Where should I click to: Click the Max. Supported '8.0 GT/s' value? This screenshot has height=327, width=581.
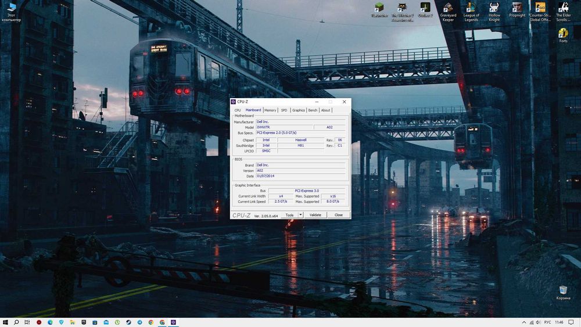[x=333, y=202]
